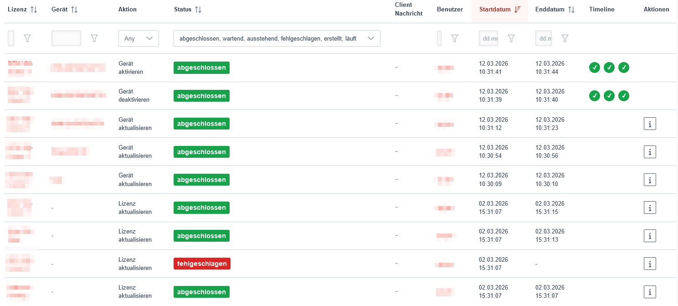Focus the Enddatum date input field
The width and height of the screenshot is (678, 306).
[x=544, y=39]
